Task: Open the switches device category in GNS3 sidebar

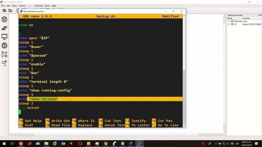Action: (5, 28)
